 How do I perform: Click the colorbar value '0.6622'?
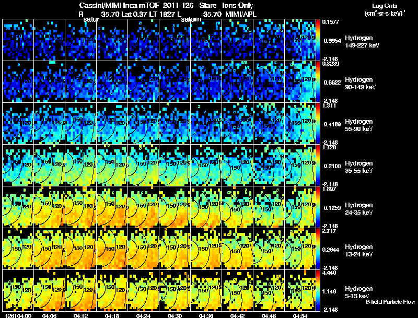coord(332,83)
